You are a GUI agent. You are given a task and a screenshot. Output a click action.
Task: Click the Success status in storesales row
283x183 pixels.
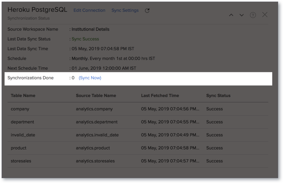point(215,161)
